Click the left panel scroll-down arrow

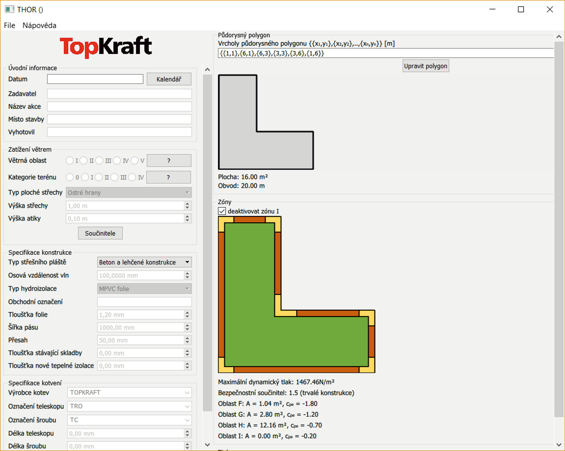point(207,444)
